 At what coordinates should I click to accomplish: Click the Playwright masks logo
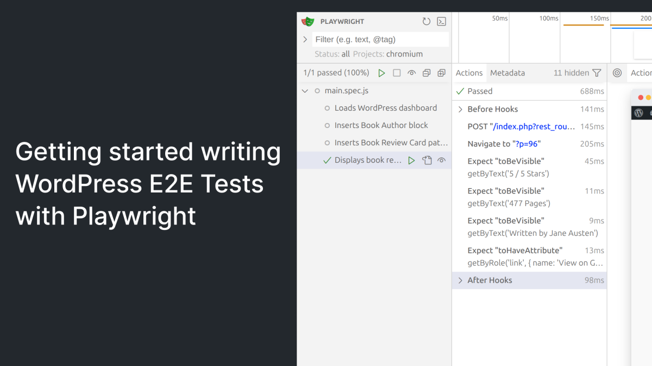(x=308, y=22)
